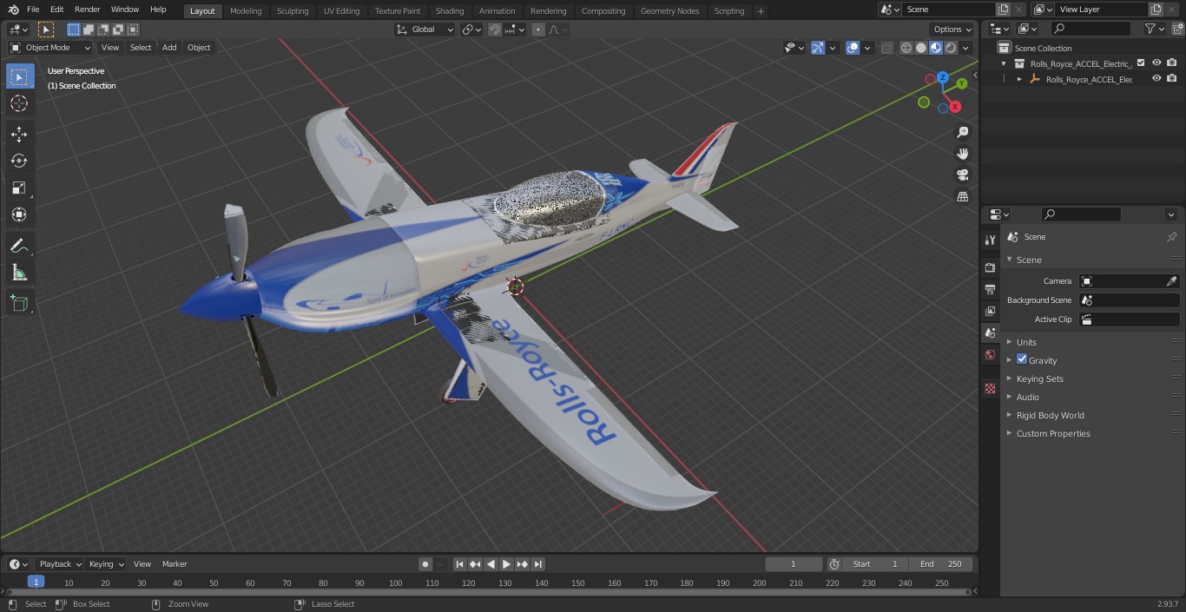Switch to the Shading workspace tab
This screenshot has width=1186, height=612.
(x=450, y=11)
